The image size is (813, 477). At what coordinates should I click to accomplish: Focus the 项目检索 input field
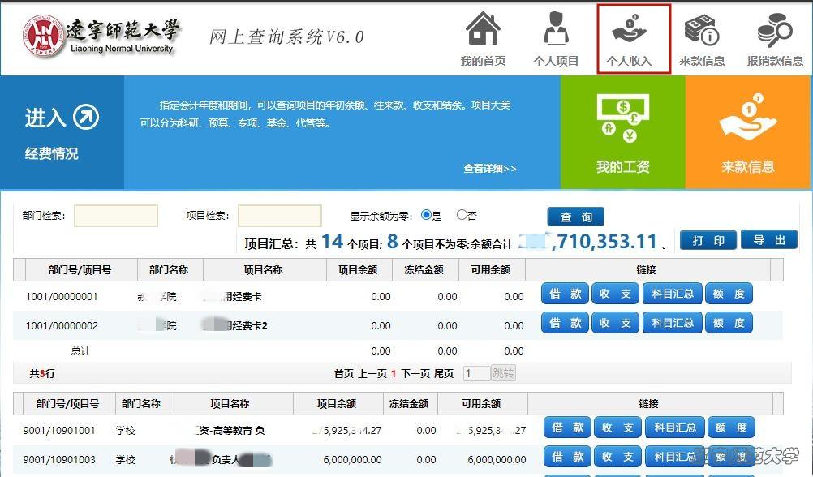pos(279,216)
